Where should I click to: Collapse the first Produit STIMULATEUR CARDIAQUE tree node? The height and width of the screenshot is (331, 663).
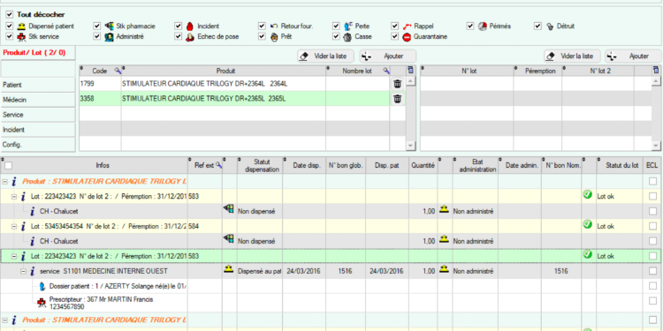(4, 182)
